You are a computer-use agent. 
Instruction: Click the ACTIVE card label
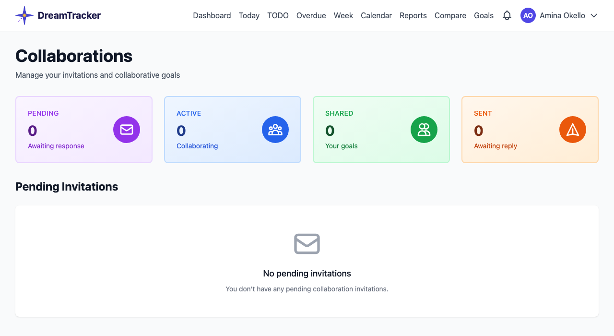click(189, 113)
